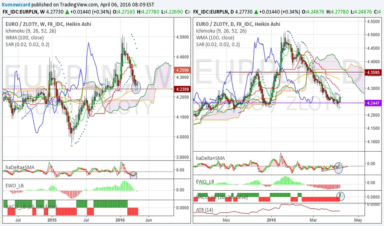Click the 4.1500 level on daily price axis

[373, 128]
